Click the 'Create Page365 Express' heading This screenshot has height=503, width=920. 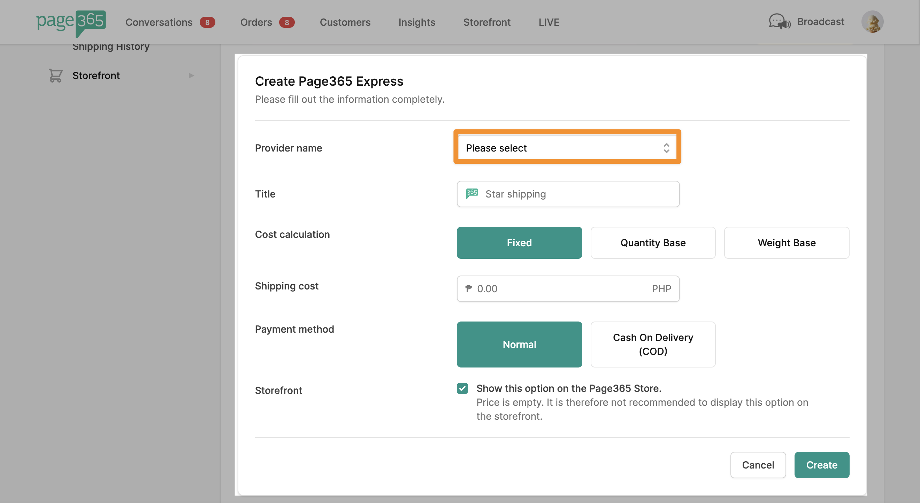(329, 81)
